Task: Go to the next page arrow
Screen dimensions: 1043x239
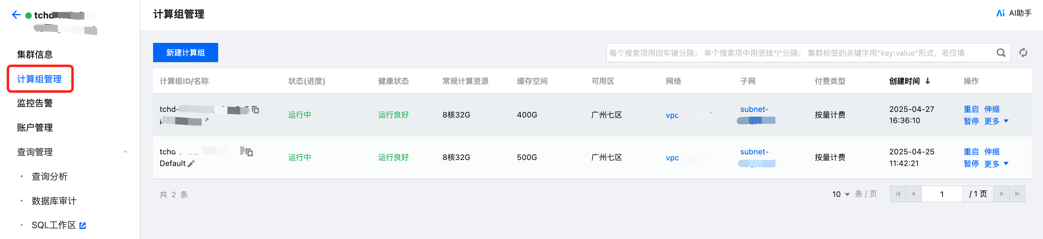Action: pos(1002,194)
